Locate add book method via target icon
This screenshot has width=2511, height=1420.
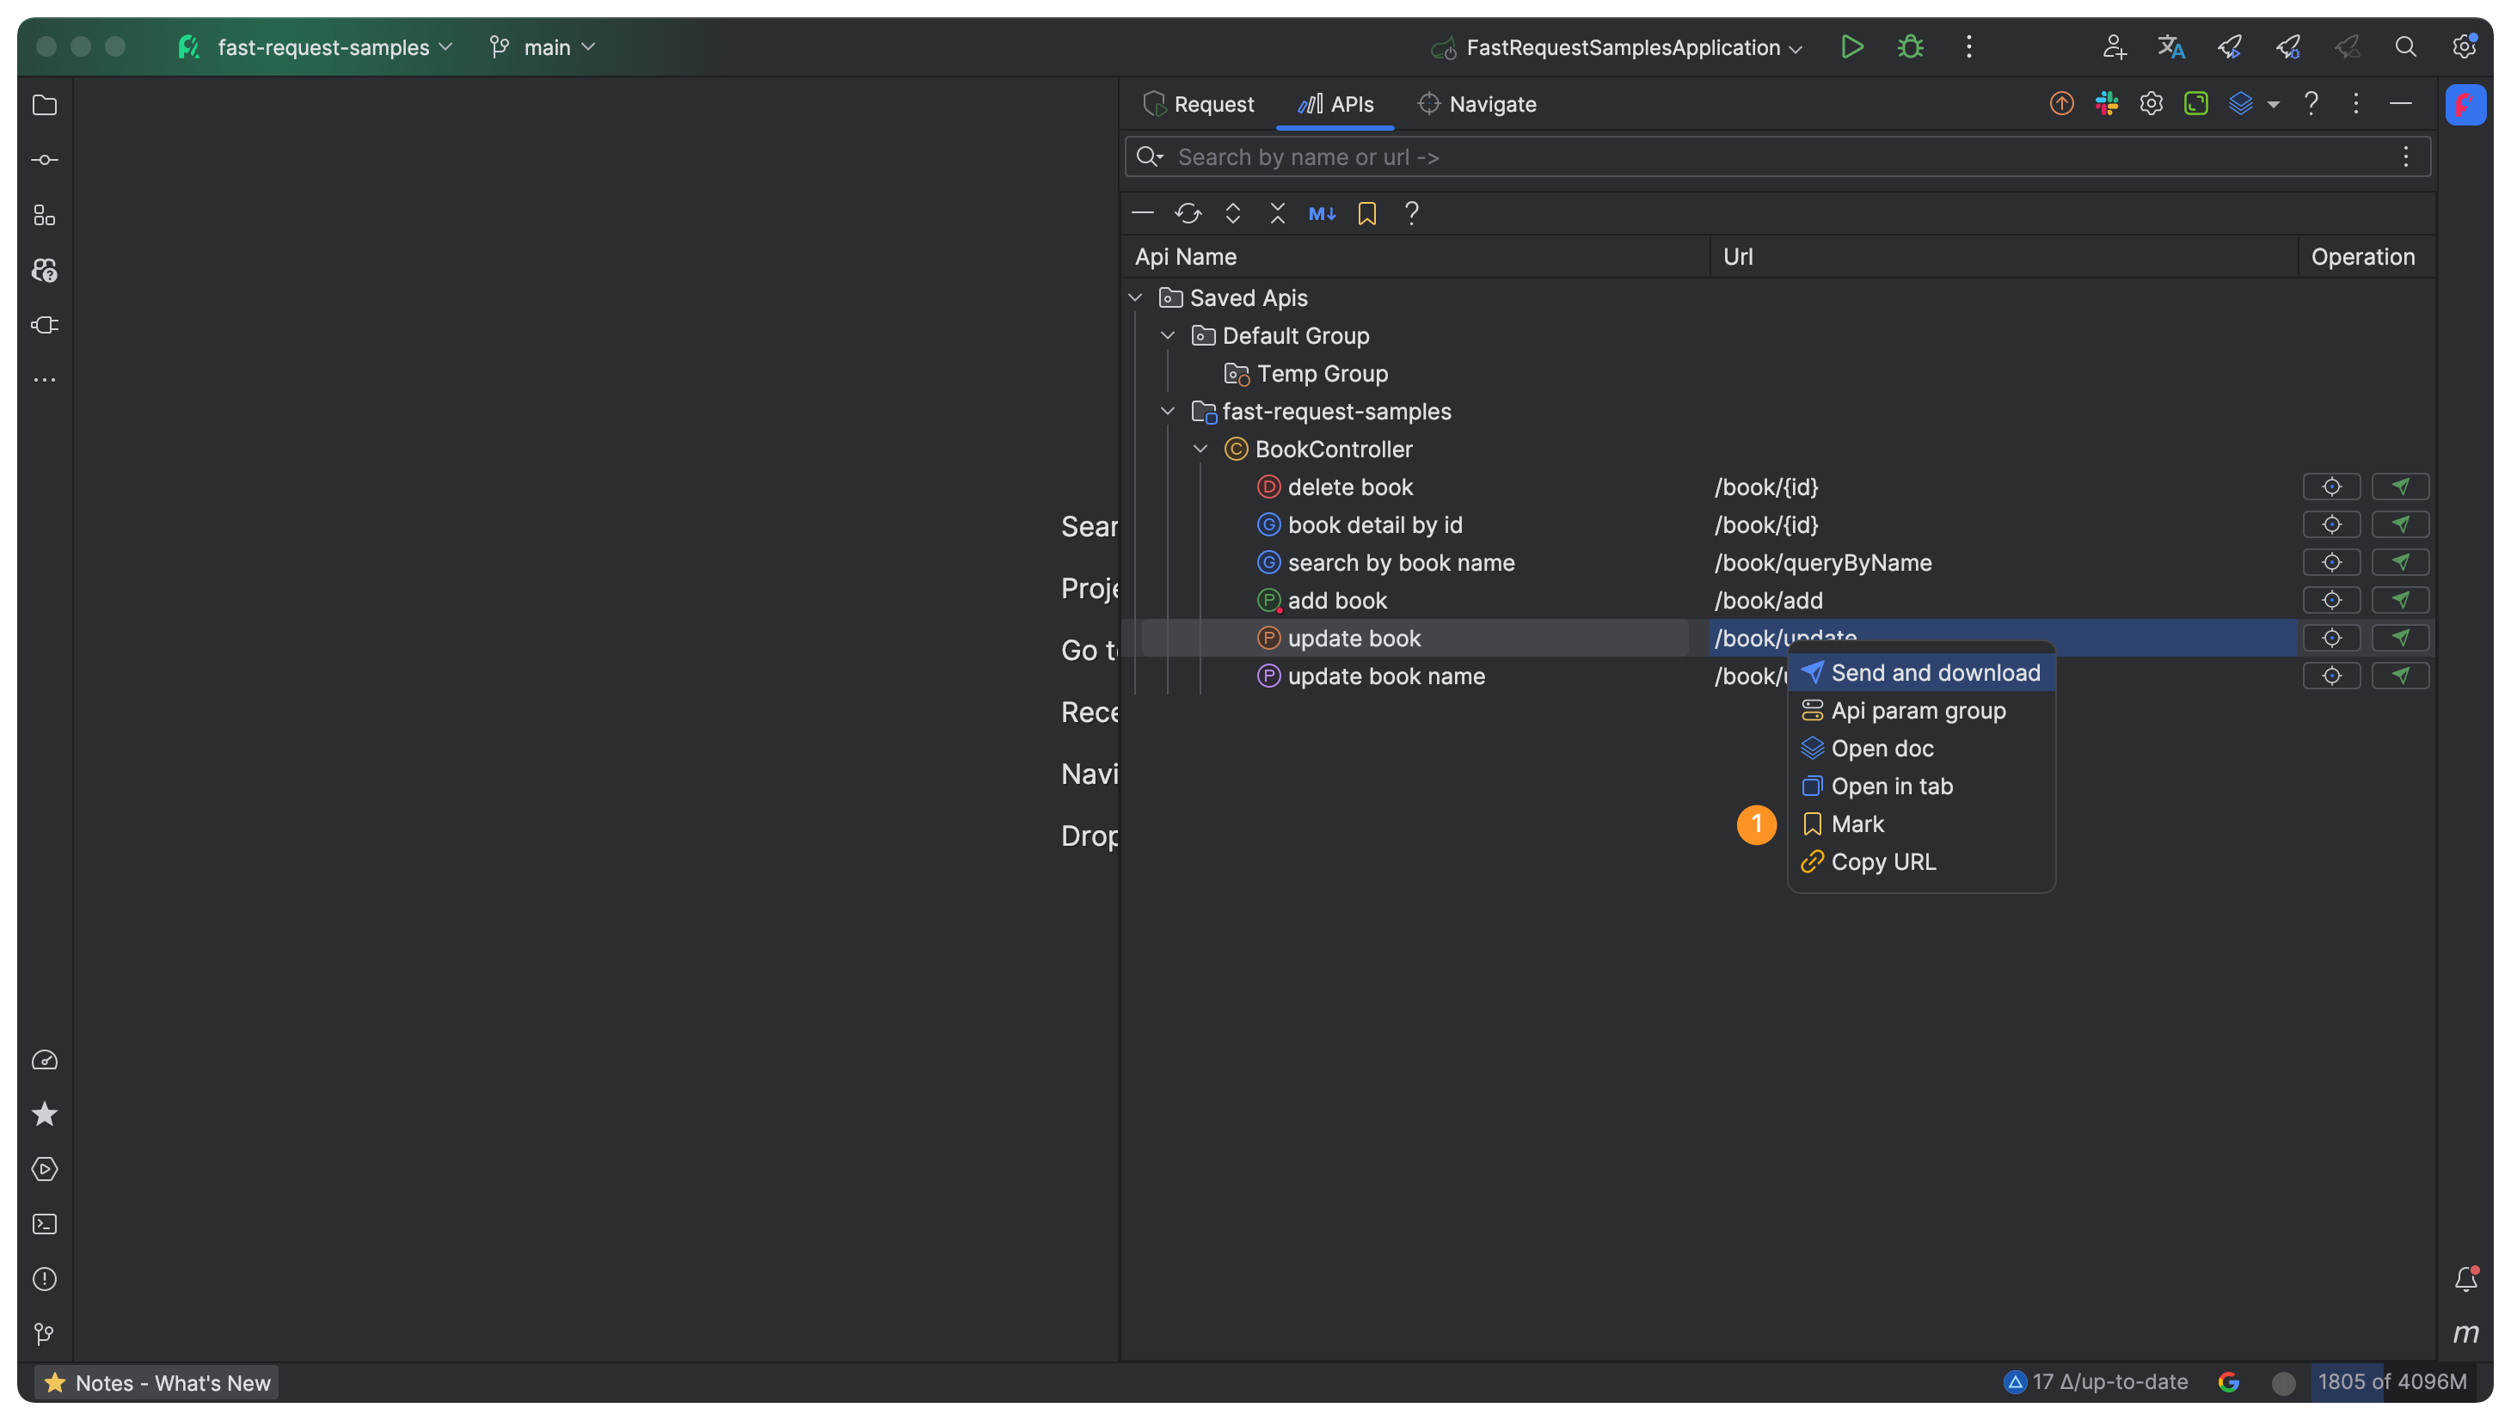2331,600
